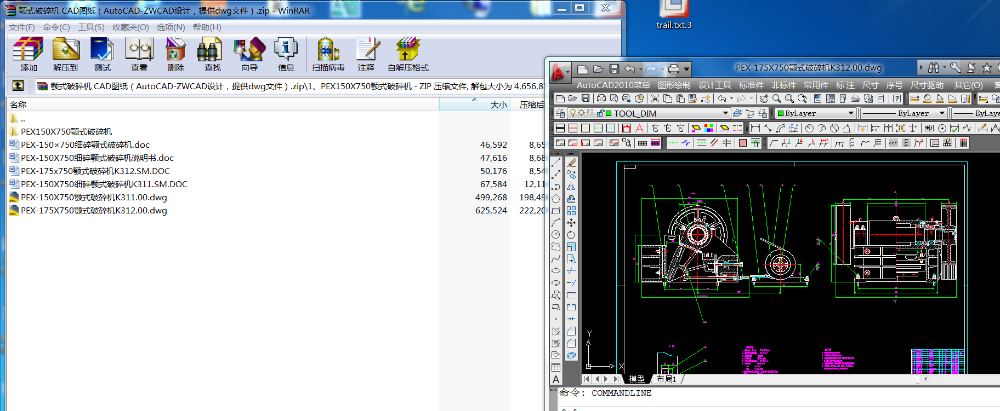1000x411 pixels.
Task: Expand redo history arrow in quick access bar
Action: click(x=662, y=69)
